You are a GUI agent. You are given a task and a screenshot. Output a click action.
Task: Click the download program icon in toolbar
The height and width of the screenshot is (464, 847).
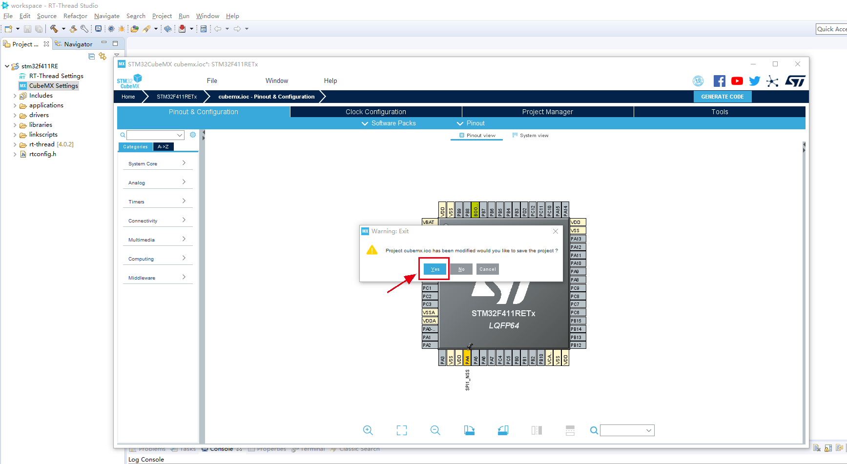182,29
